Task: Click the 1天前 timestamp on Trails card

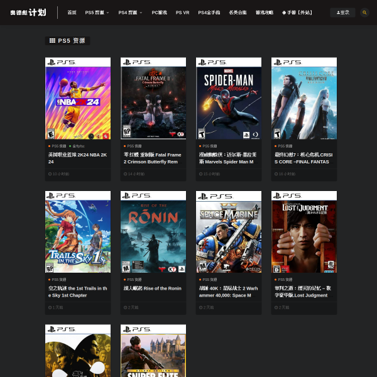Action: [x=55, y=307]
